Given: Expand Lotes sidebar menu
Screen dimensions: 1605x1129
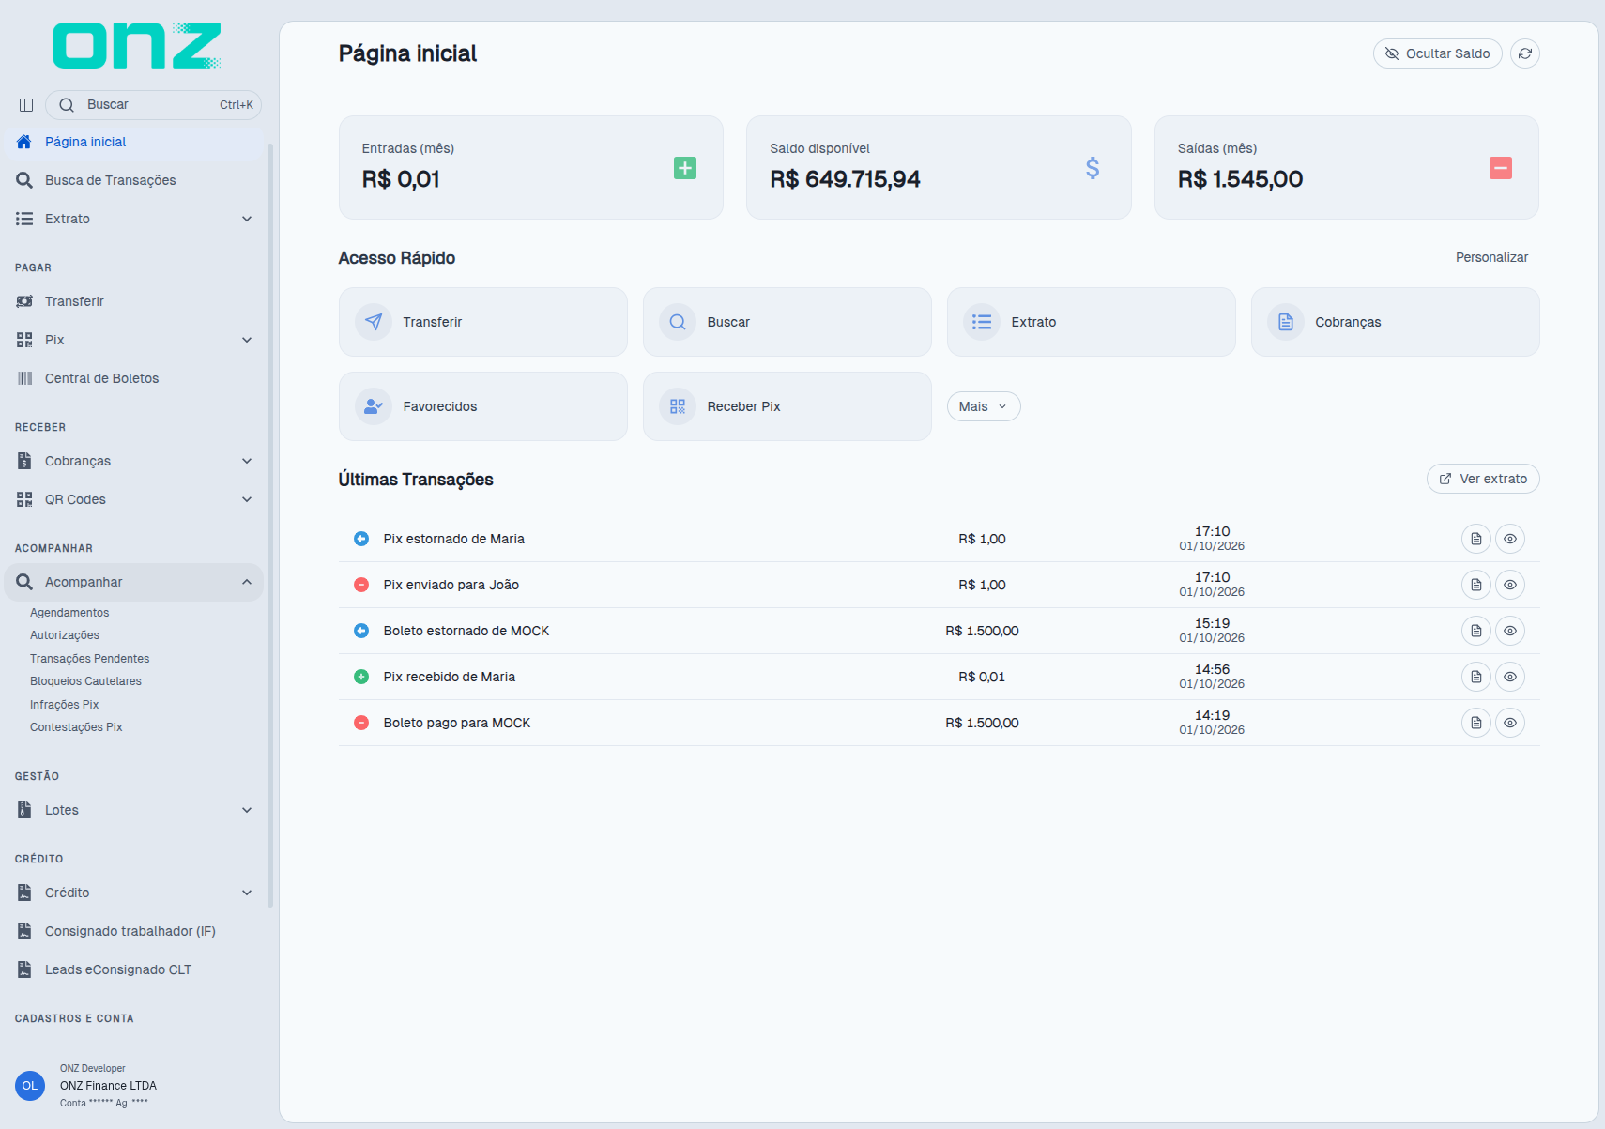Looking at the screenshot, I should pyautogui.click(x=134, y=810).
